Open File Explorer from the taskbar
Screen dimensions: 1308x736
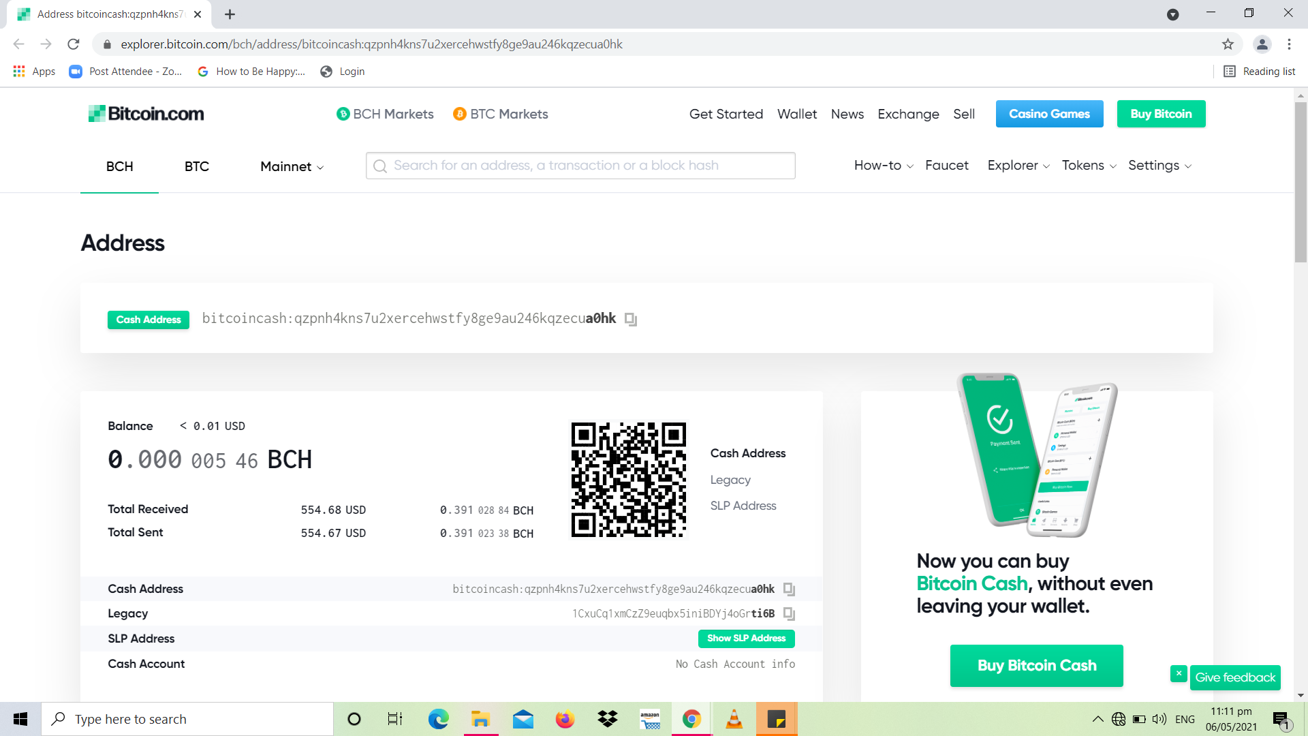480,719
